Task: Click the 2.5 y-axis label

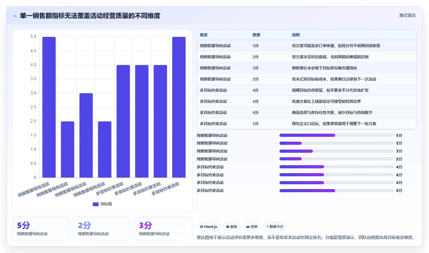Action: pyautogui.click(x=33, y=107)
